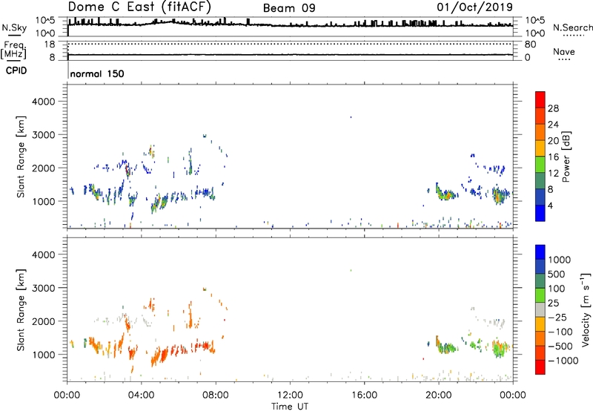Click the '28' tick on the Power scale
The height and width of the screenshot is (411, 593).
click(x=553, y=108)
